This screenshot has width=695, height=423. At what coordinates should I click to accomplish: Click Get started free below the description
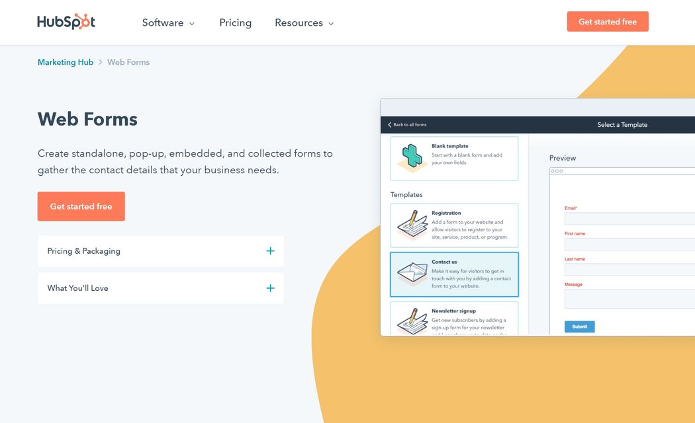[x=81, y=206]
